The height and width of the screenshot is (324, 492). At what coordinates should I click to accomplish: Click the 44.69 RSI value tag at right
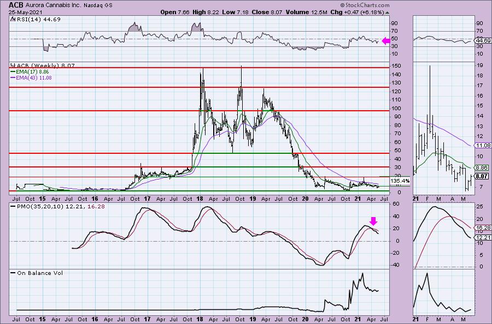coord(483,41)
